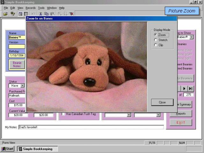Image resolution: width=204 pixels, height=153 pixels.
Task: Go to the last record arrow
Action: click(x=191, y=88)
